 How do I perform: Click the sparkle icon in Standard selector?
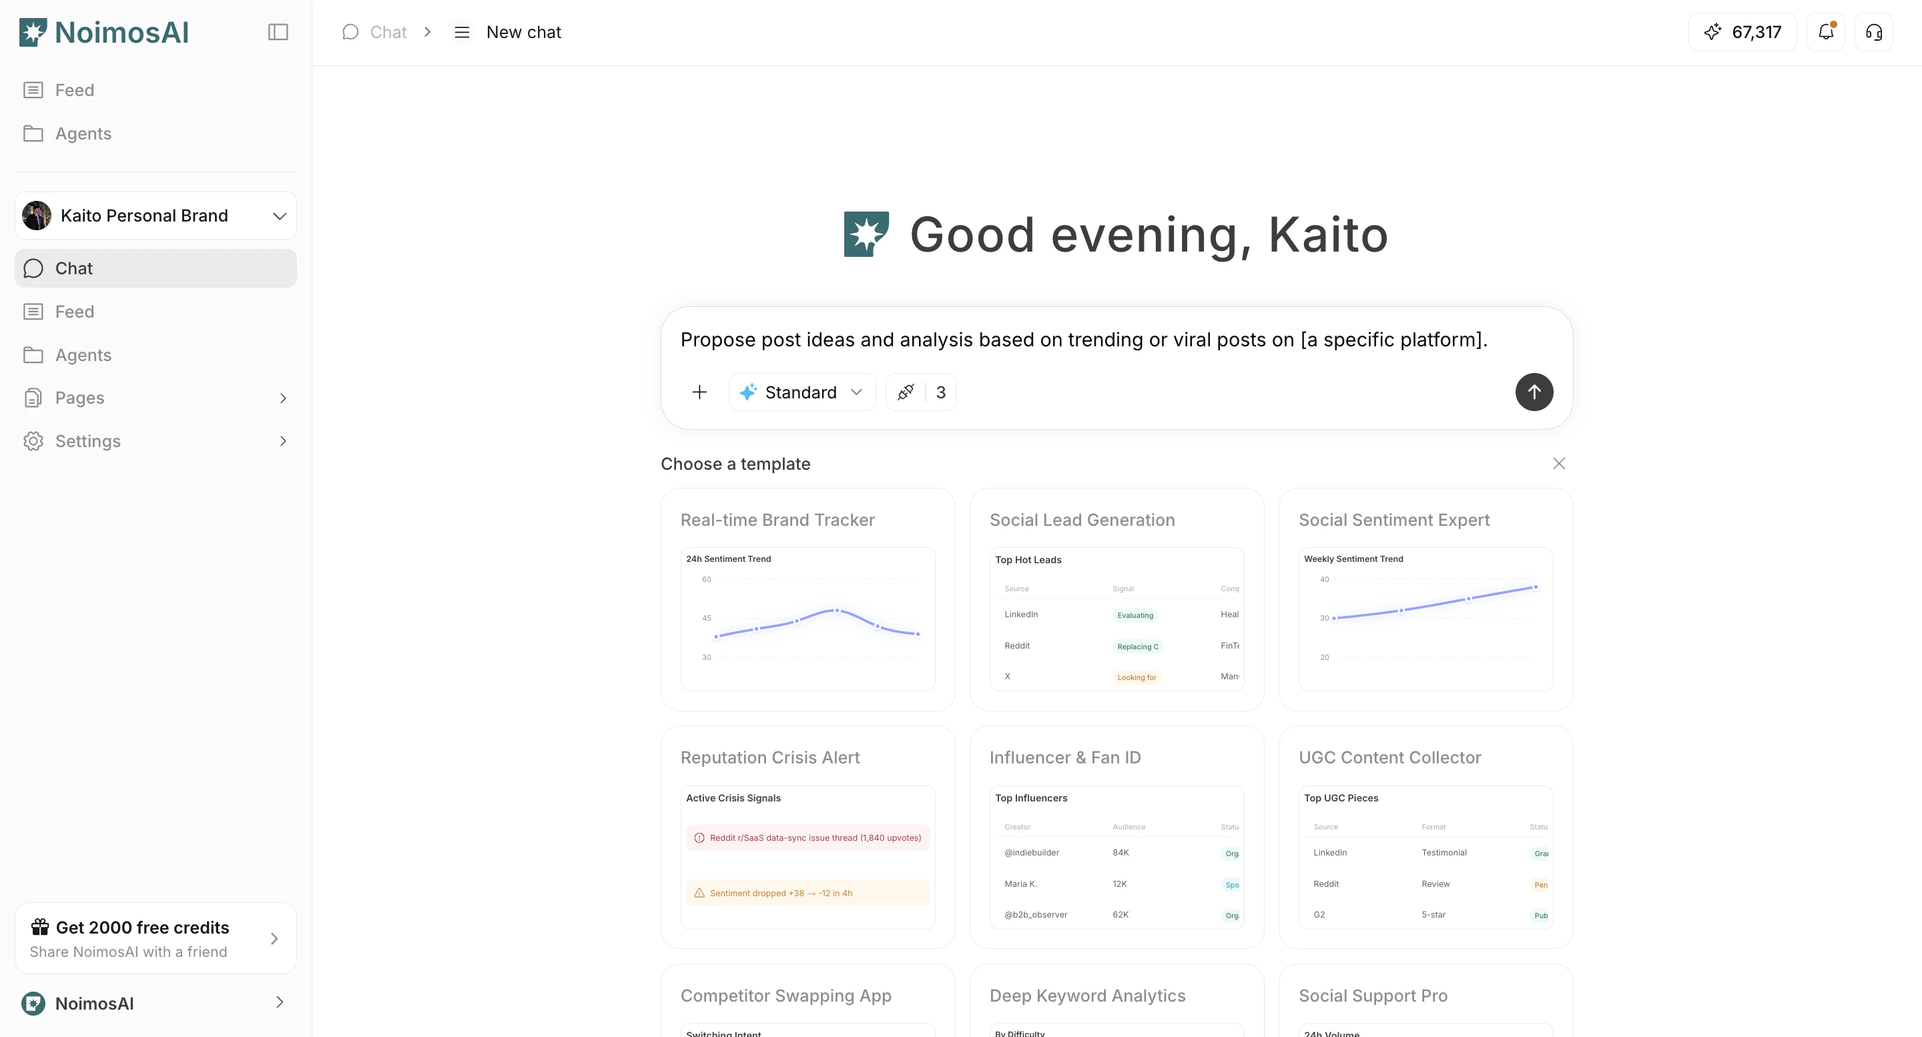(x=748, y=392)
